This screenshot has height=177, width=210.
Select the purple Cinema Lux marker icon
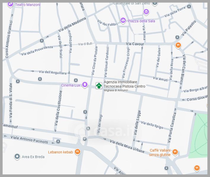coord(85,85)
